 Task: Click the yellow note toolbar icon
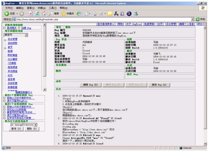coord(110,14)
